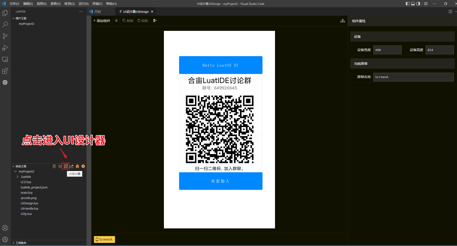Click the component tree hierarchy icon

click(342, 21)
